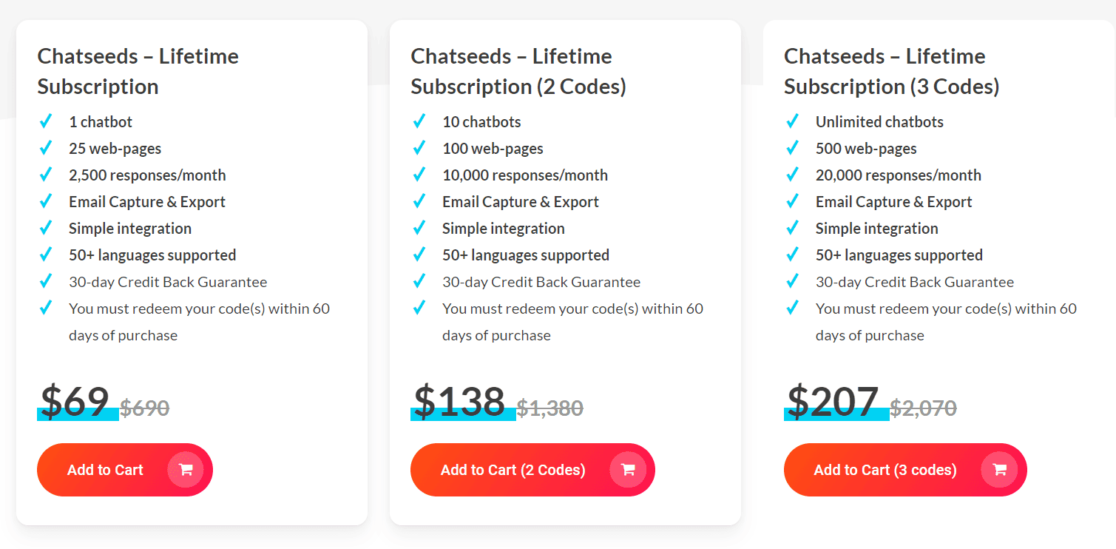Image resolution: width=1116 pixels, height=549 pixels.
Task: Click the Chatseeds Lifetime Subscription (3 Codes) heading
Action: [891, 70]
